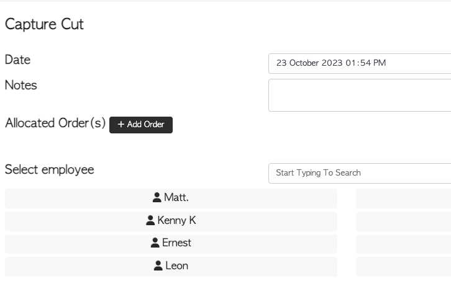Image resolution: width=451 pixels, height=304 pixels.
Task: Open the date field showing 23 October 2023
Action: pos(360,63)
